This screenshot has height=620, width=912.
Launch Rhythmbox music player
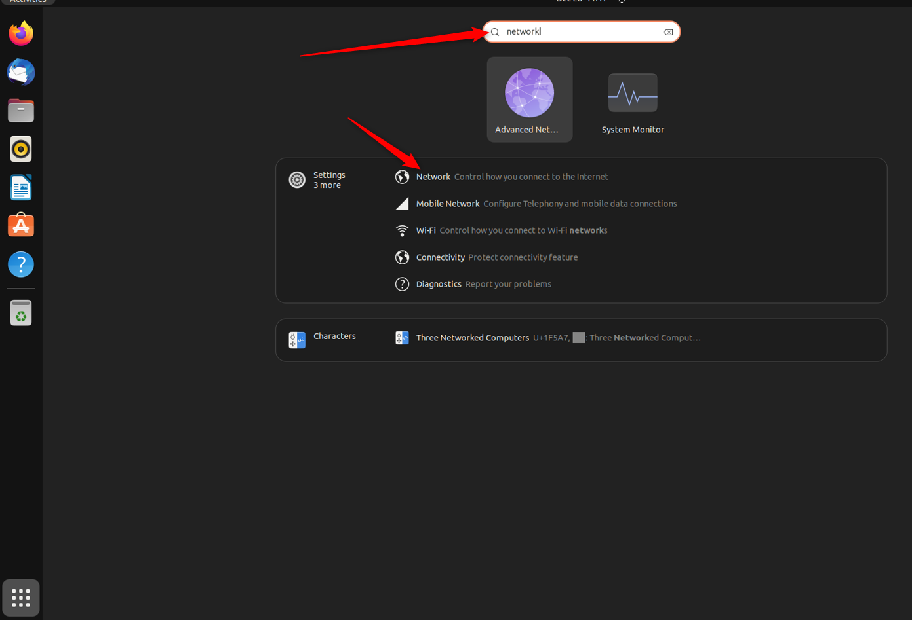[21, 149]
